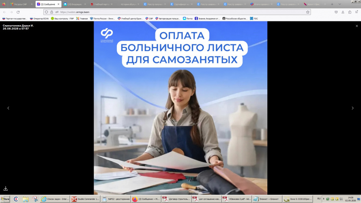Switch to the Реестр получат... tab

click(x=155, y=4)
